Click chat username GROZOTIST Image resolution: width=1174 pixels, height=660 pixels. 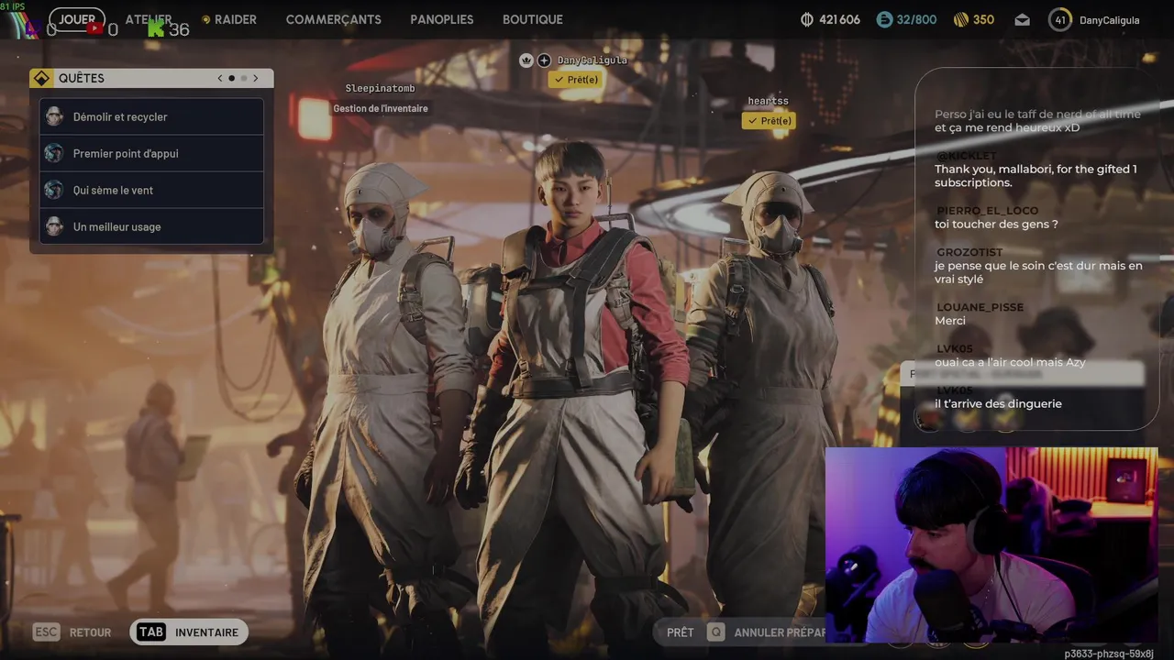pos(969,252)
